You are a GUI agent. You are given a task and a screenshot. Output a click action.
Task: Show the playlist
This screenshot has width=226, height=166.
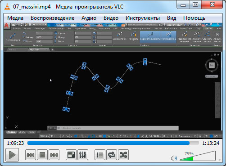100,155
